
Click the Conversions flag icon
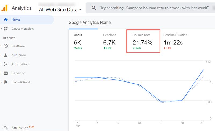[6, 82]
